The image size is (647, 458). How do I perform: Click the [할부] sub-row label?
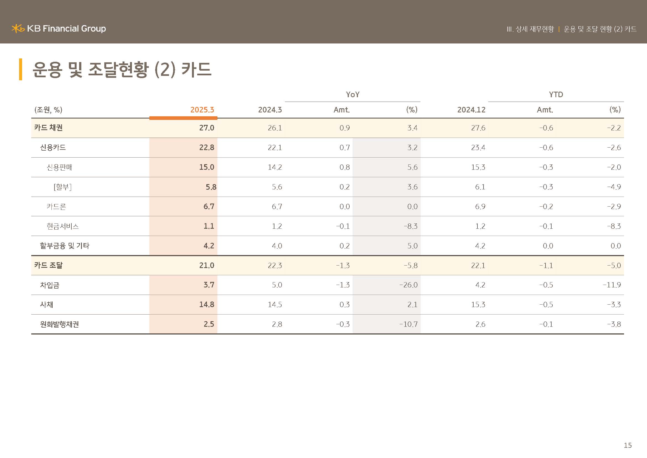coord(63,187)
